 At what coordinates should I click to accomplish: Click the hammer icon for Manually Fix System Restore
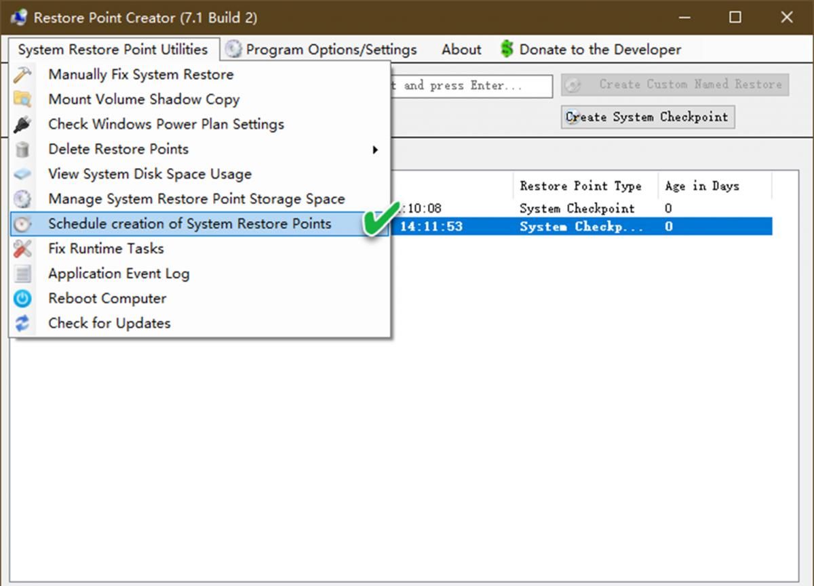pos(22,75)
